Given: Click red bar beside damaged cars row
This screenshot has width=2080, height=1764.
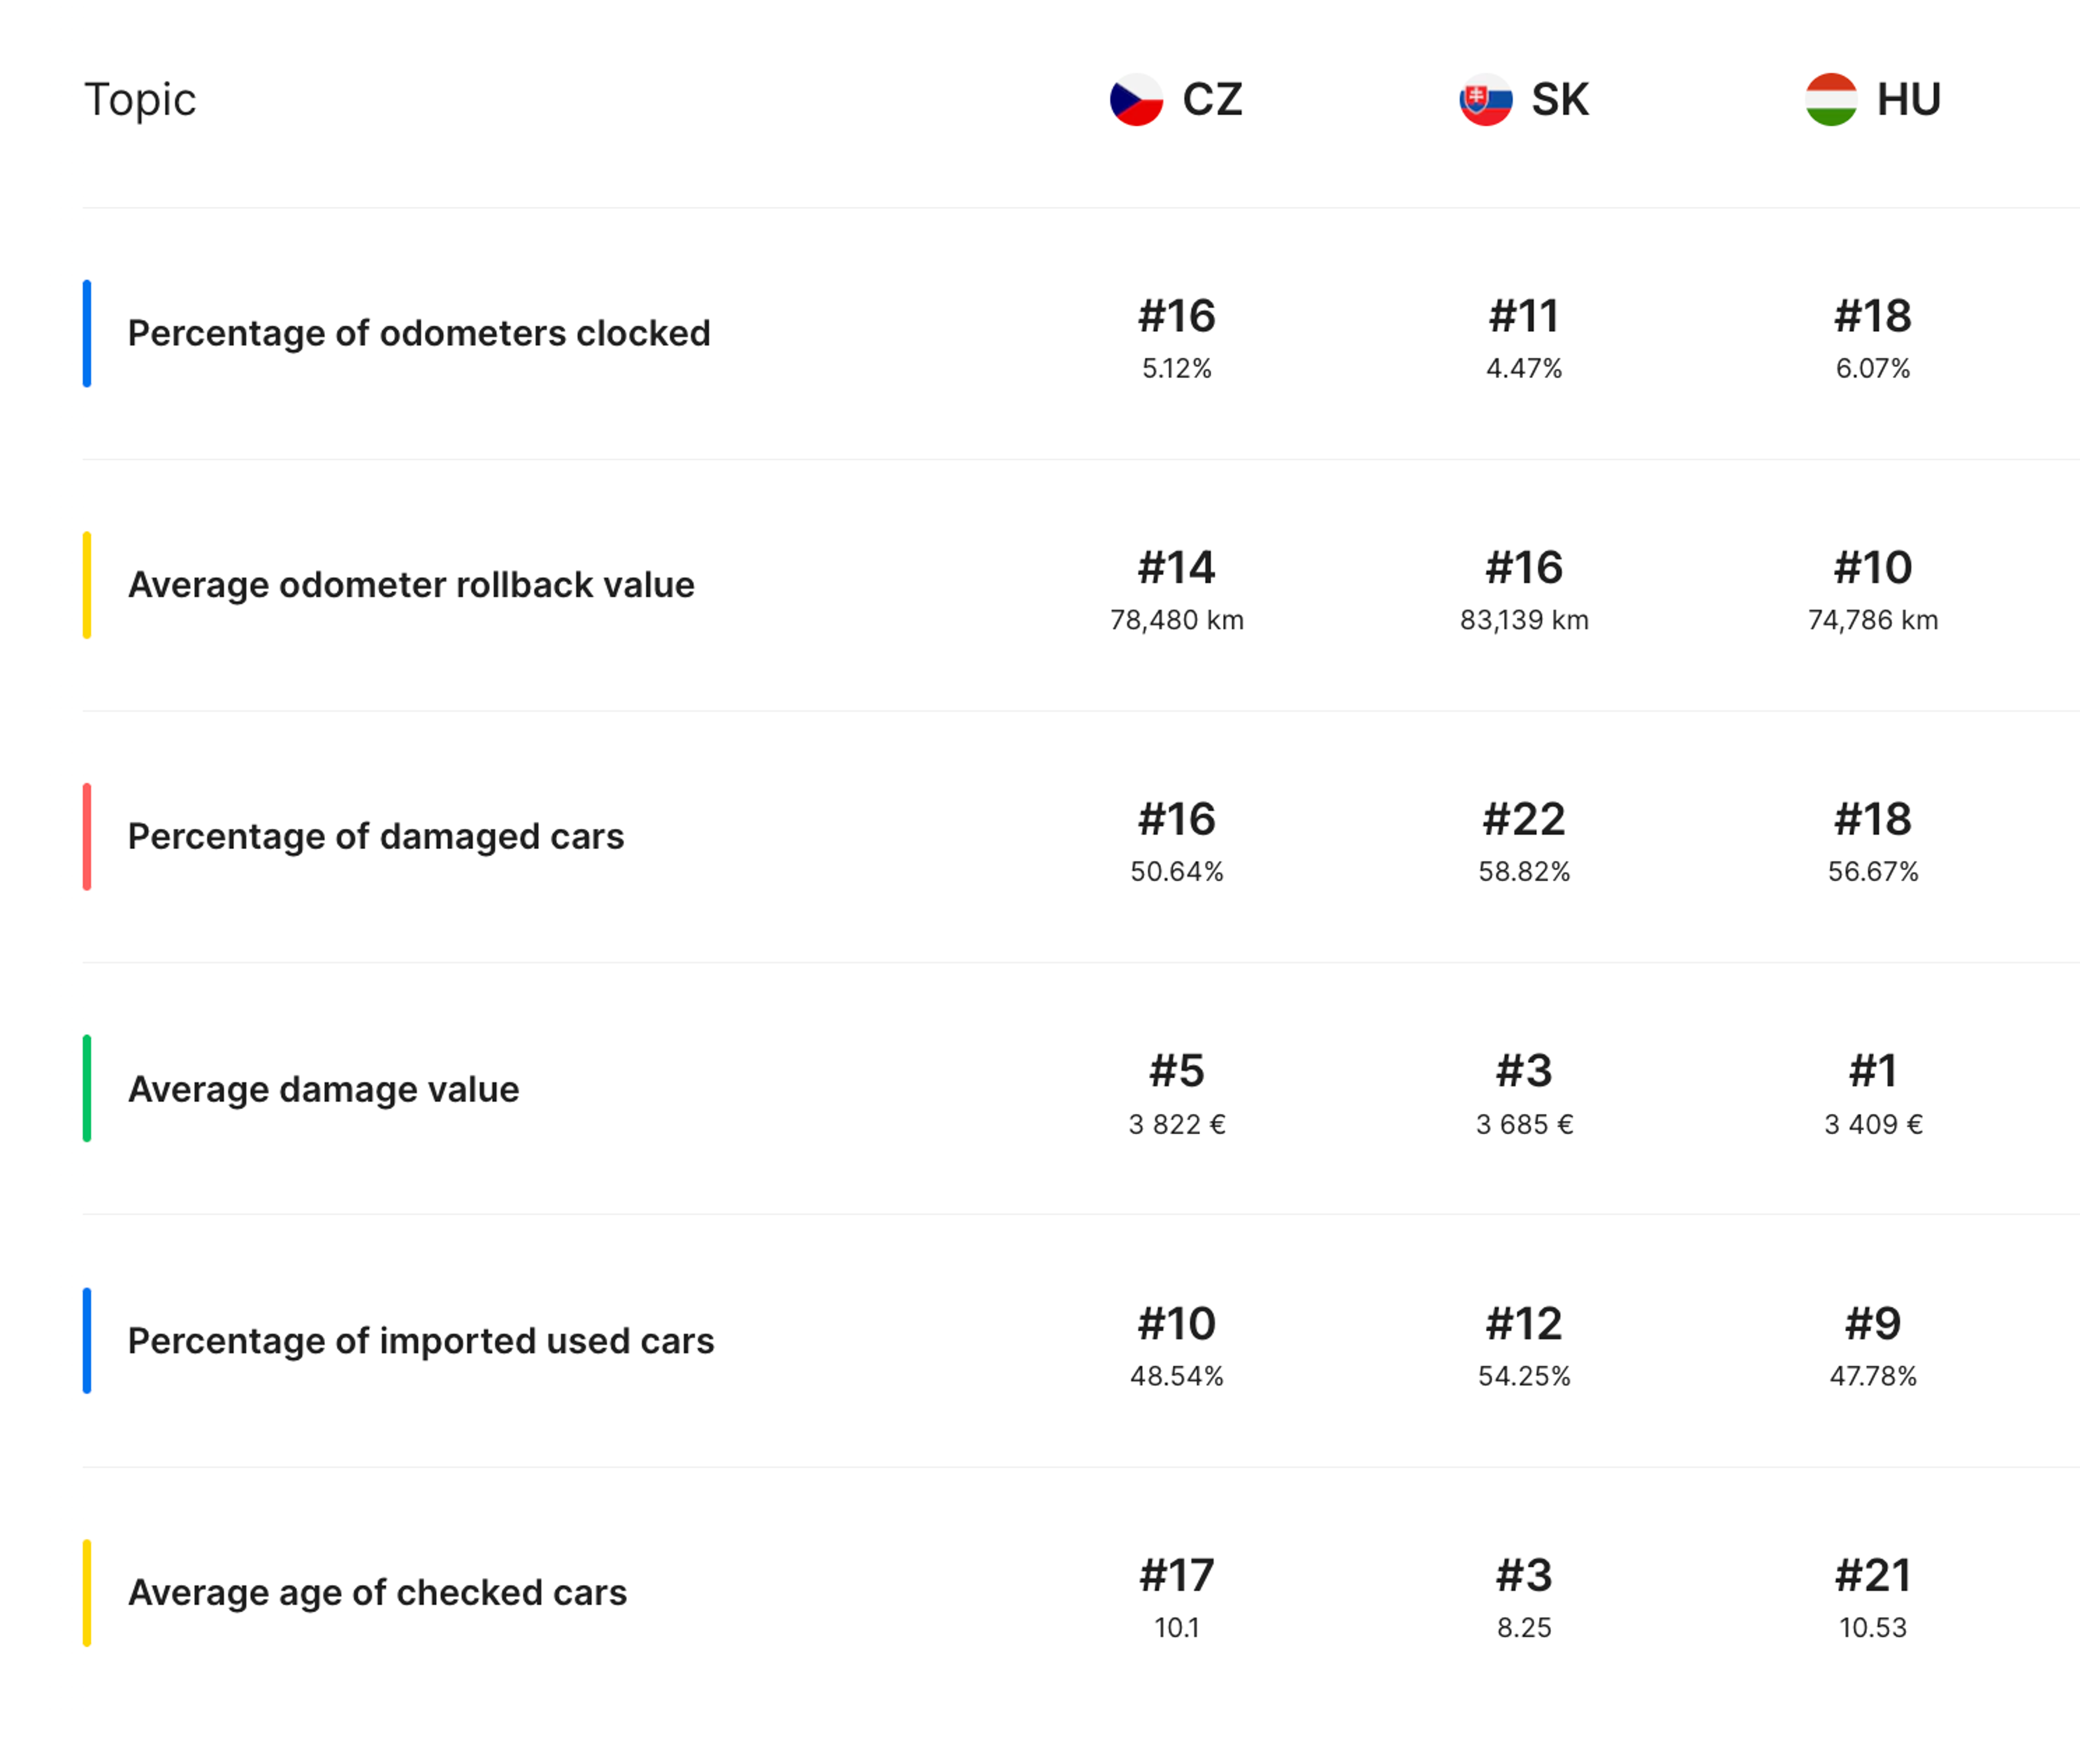Looking at the screenshot, I should coord(87,837).
